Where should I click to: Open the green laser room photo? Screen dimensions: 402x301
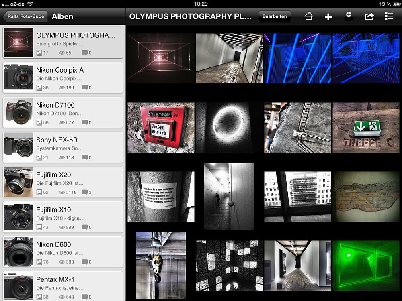click(x=366, y=265)
